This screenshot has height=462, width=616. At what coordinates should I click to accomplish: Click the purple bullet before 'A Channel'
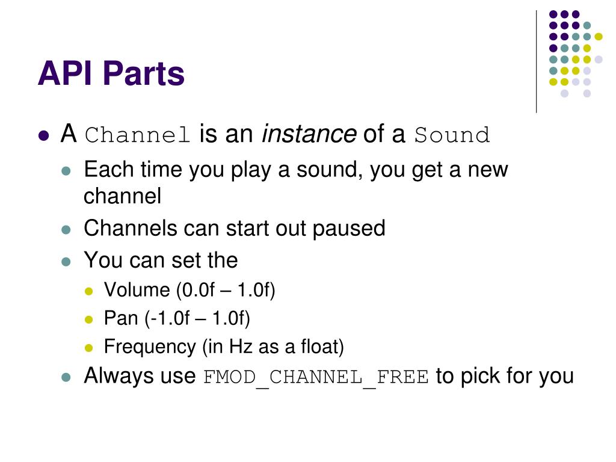pos(43,135)
